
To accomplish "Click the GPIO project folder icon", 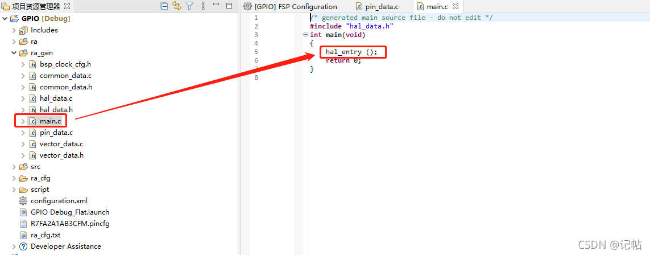I will coord(14,19).
